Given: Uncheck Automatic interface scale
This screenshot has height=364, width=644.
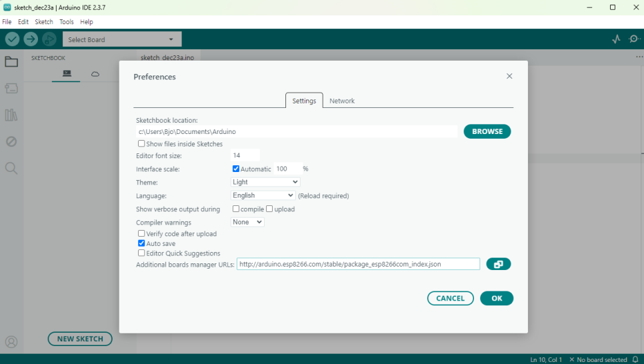Looking at the screenshot, I should pos(236,169).
